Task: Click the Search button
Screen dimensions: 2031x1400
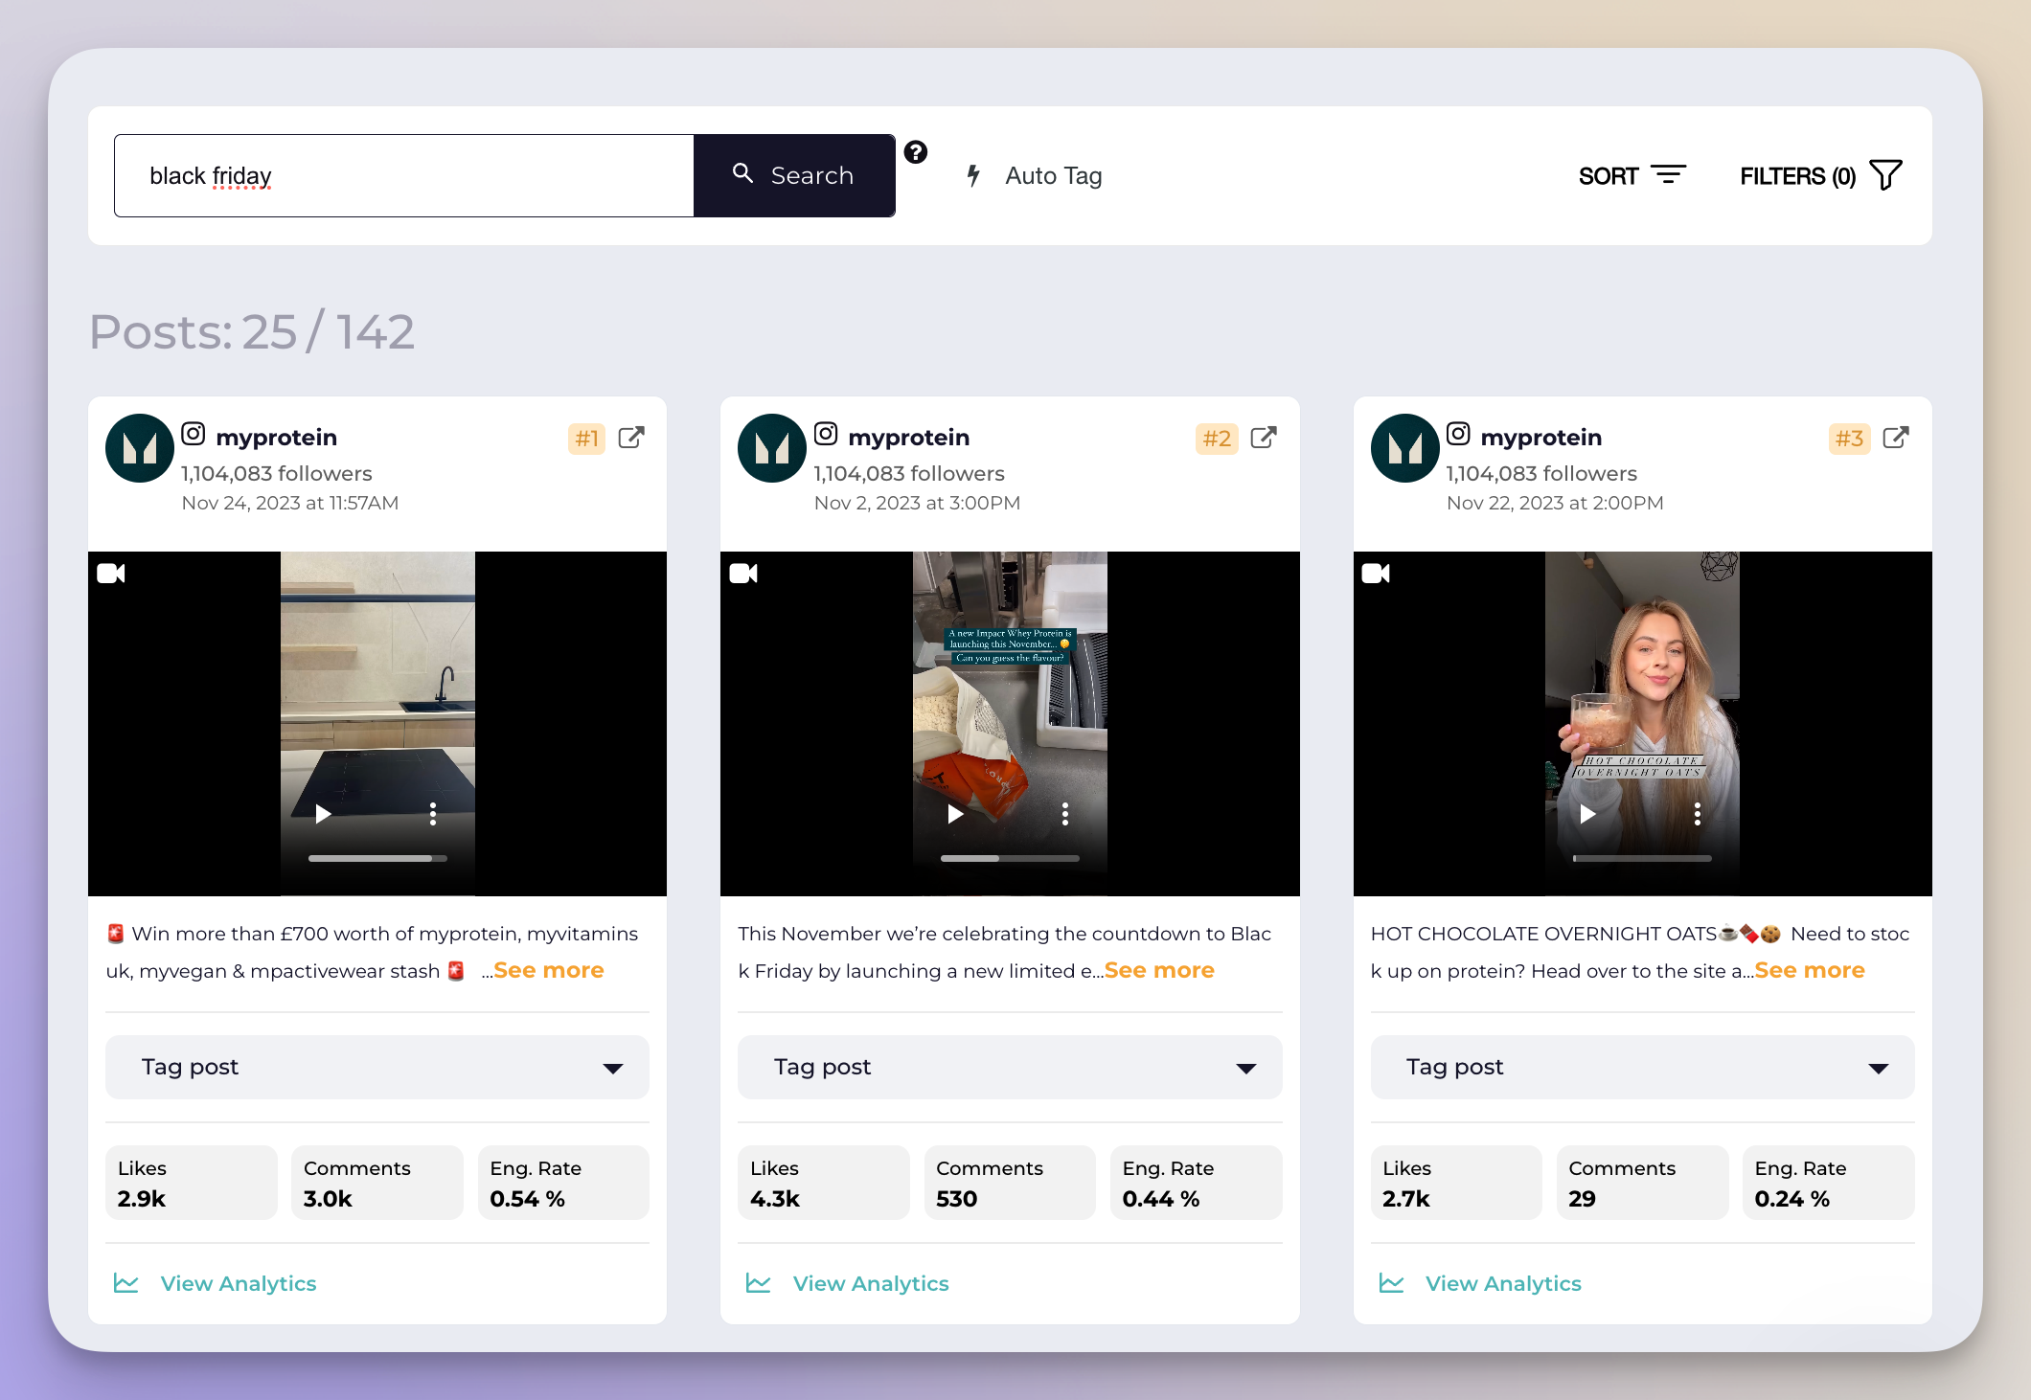Action: pyautogui.click(x=794, y=175)
